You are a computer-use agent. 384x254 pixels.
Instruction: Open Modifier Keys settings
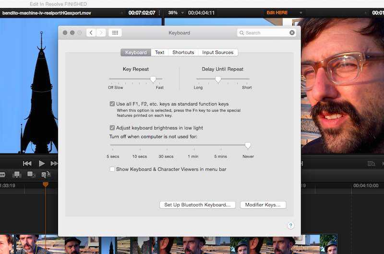[x=263, y=205]
